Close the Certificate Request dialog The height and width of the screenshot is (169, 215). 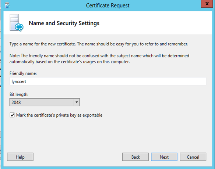[207, 4]
